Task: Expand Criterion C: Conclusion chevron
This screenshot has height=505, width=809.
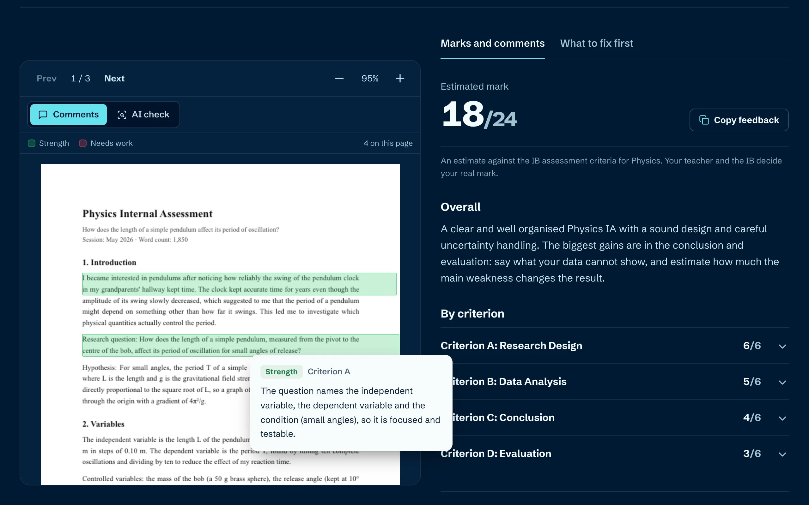Action: point(782,418)
